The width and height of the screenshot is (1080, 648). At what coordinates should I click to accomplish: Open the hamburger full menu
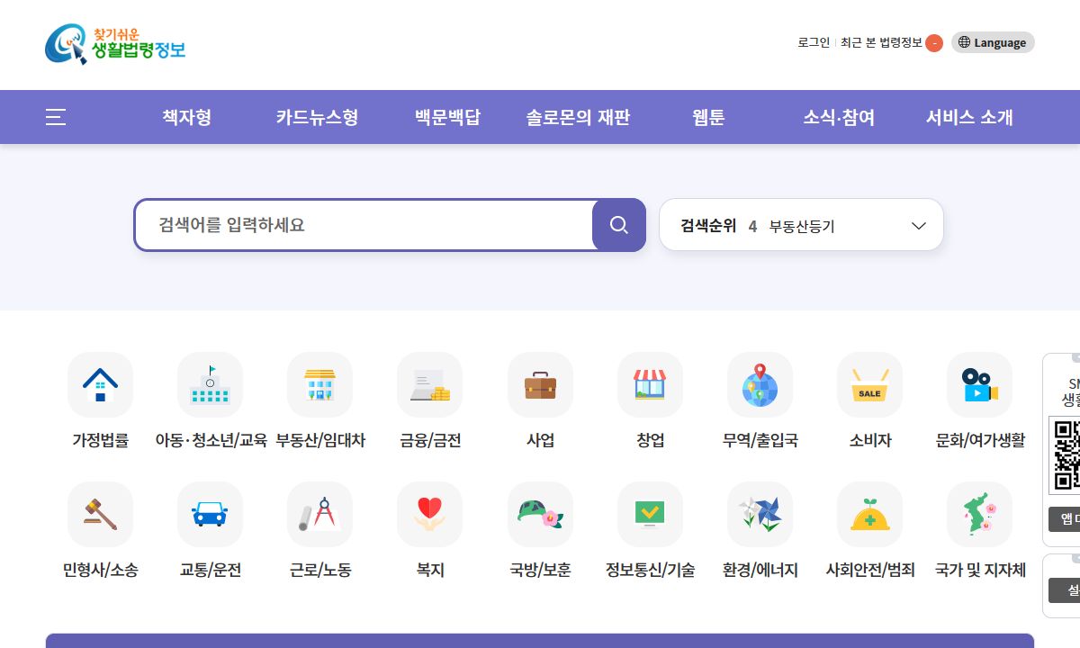tap(56, 117)
